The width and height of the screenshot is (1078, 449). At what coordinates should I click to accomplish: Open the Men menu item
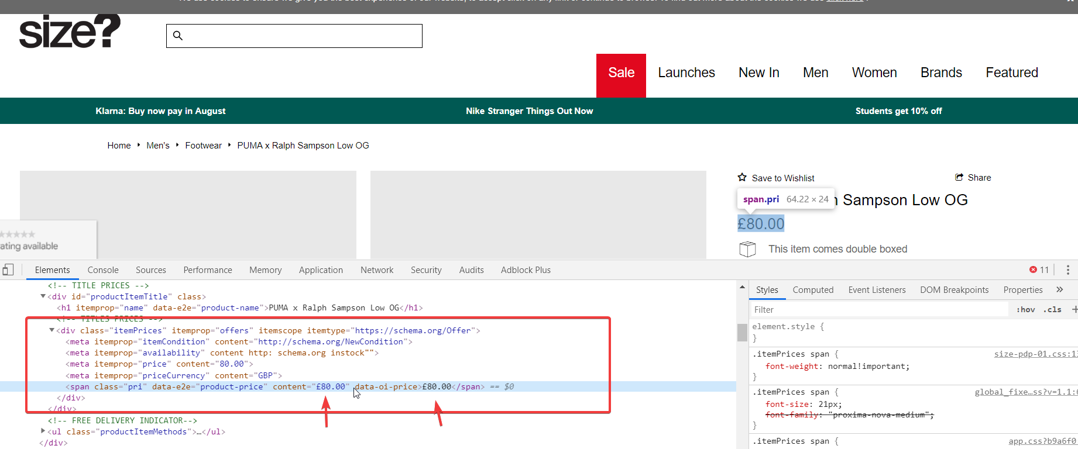tap(815, 72)
